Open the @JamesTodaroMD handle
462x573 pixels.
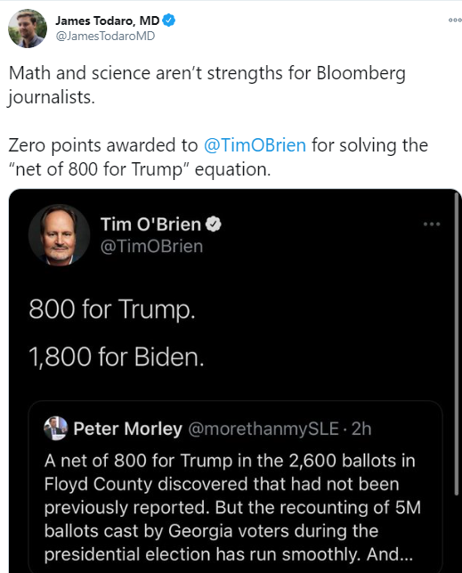click(105, 36)
